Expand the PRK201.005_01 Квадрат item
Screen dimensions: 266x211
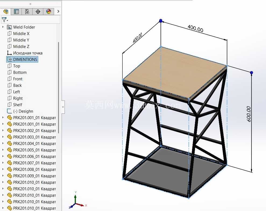(x=3, y=150)
